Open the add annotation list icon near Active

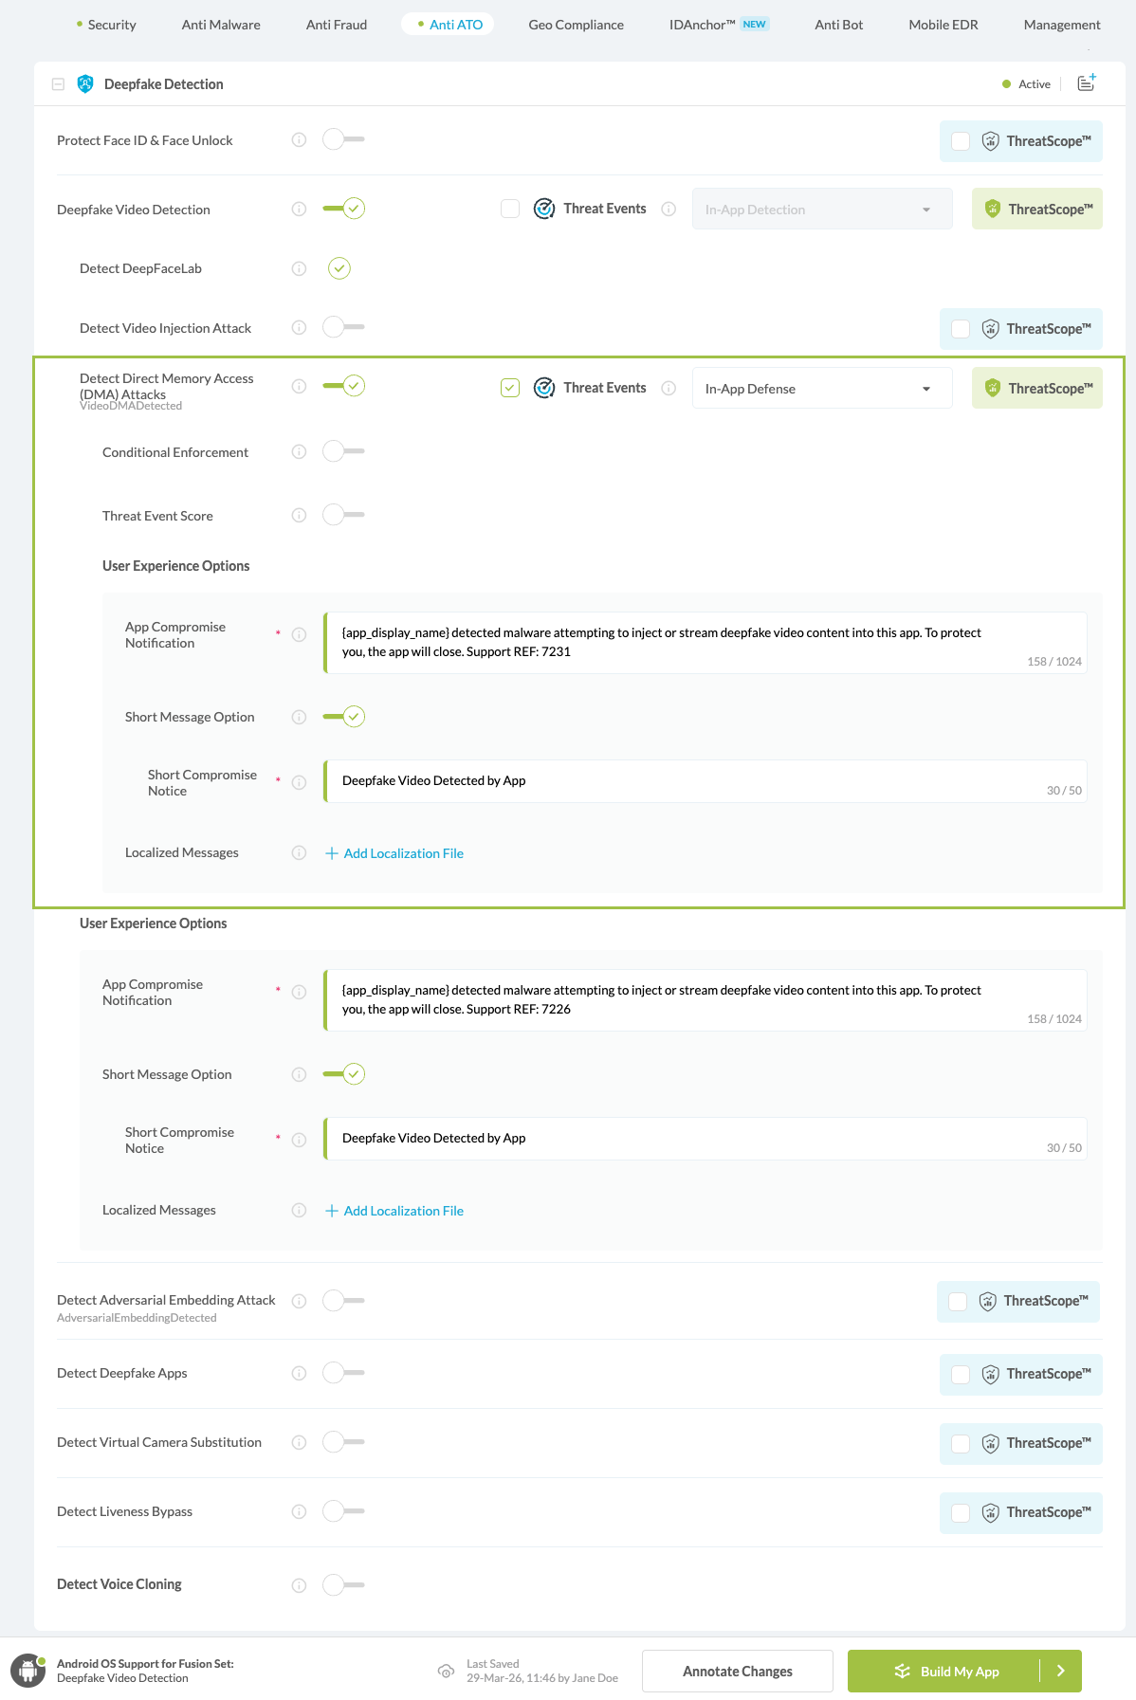click(x=1087, y=83)
